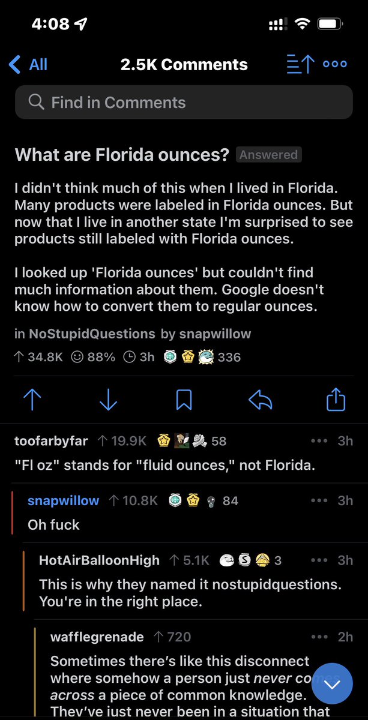Reply to the post using arrow icon
The width and height of the screenshot is (368, 720).
260,400
